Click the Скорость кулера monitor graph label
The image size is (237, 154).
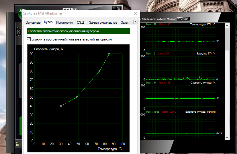point(203,83)
